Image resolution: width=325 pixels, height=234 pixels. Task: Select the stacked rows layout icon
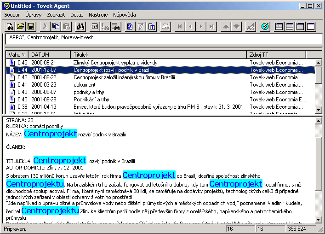click(290, 27)
